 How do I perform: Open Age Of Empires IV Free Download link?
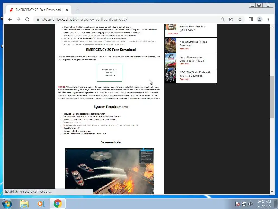(x=193, y=44)
